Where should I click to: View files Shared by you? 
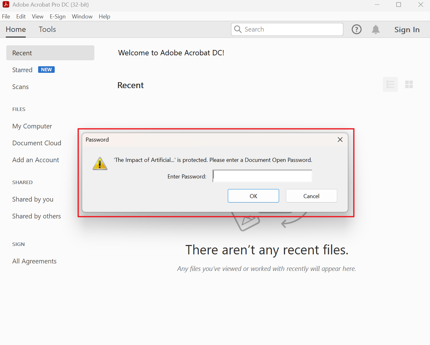33,199
